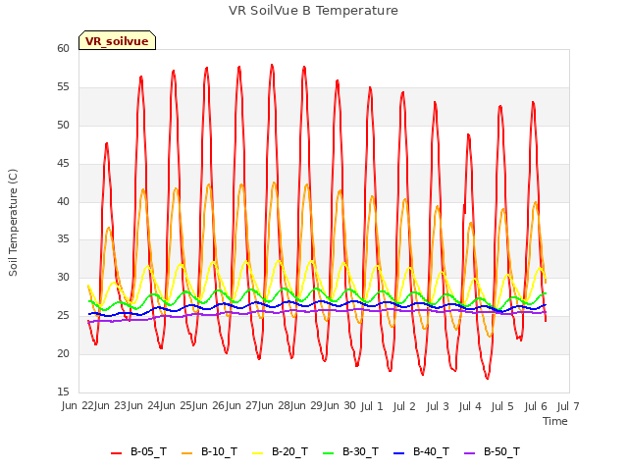Toggle B-20_T series in legend

coord(280,451)
